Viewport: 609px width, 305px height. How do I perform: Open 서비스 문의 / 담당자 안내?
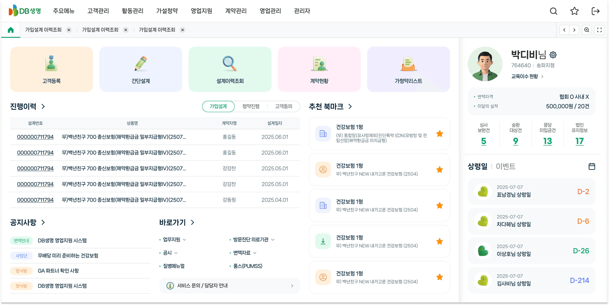pyautogui.click(x=230, y=286)
